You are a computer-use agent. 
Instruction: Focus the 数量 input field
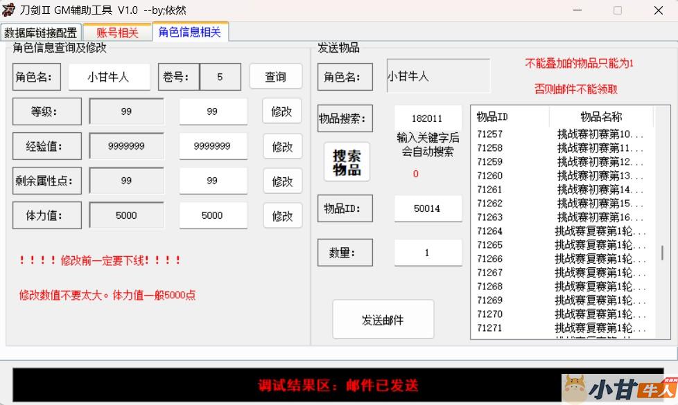[427, 253]
